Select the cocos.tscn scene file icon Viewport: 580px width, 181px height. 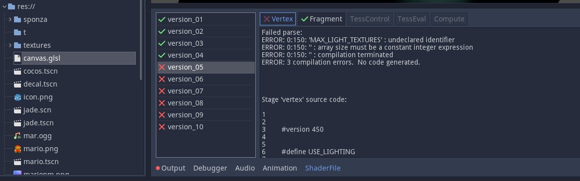pyautogui.click(x=17, y=71)
